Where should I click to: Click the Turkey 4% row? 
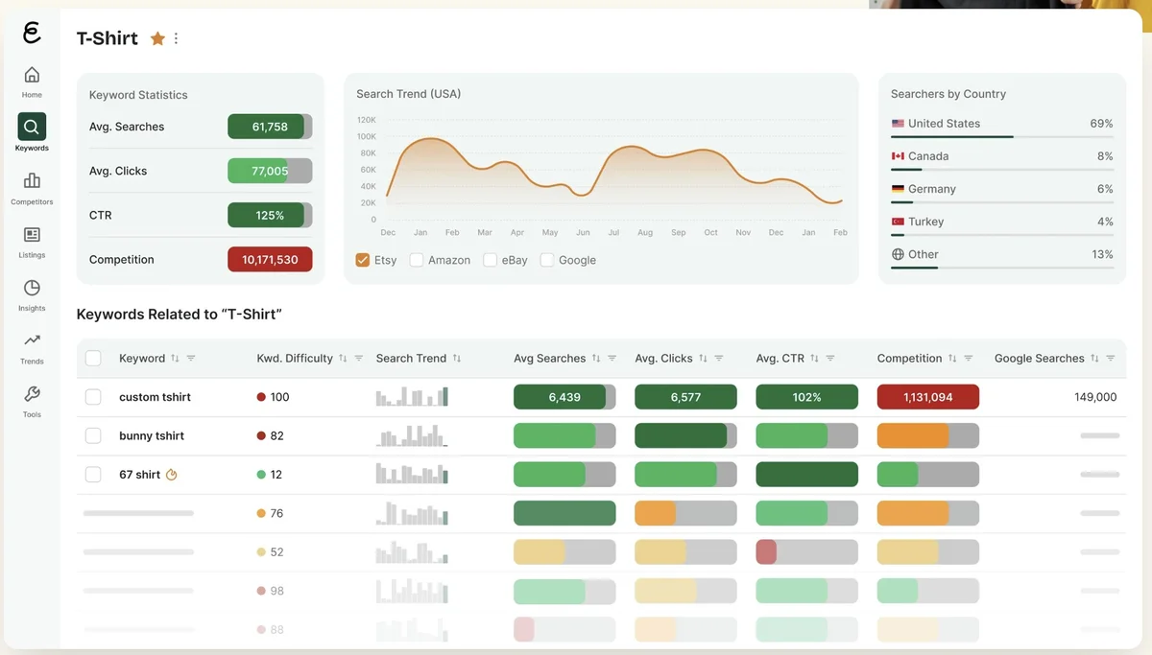click(1002, 223)
